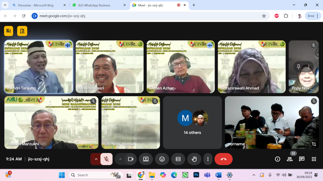This screenshot has height=181, width=323.
Task: Open the emoji reactions icon
Action: [x=162, y=159]
